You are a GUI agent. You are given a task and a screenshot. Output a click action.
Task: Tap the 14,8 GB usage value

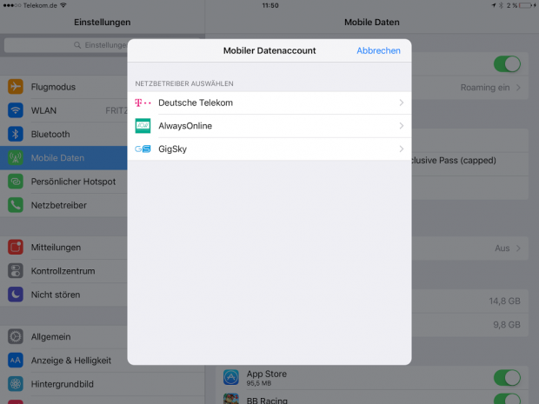tap(504, 301)
